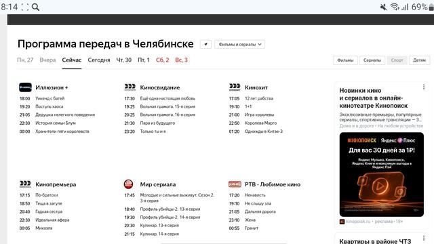
Task: Switch to the Чт, 30 tab
Action: [x=123, y=60]
